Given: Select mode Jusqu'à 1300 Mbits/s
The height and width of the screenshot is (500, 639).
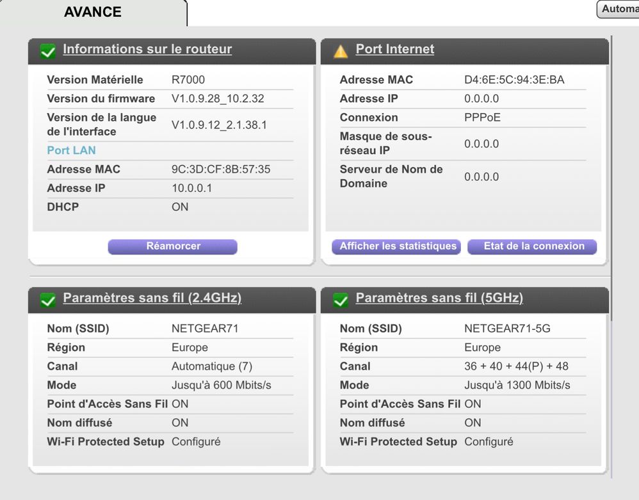Looking at the screenshot, I should click(x=517, y=386).
